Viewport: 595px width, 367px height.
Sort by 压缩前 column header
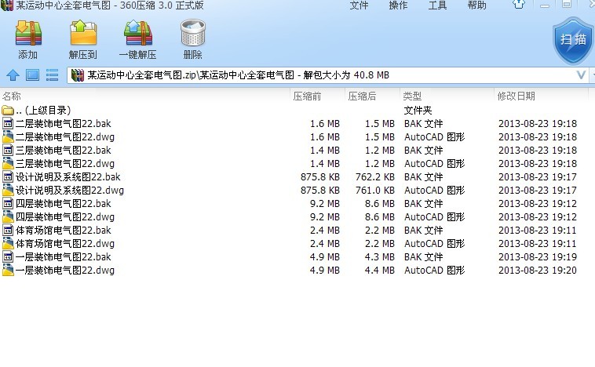[x=307, y=96]
